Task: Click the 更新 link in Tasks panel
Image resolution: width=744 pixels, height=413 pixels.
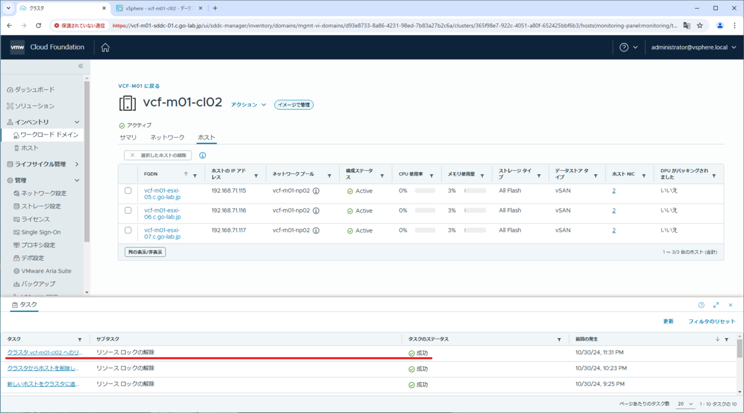Action: point(668,321)
